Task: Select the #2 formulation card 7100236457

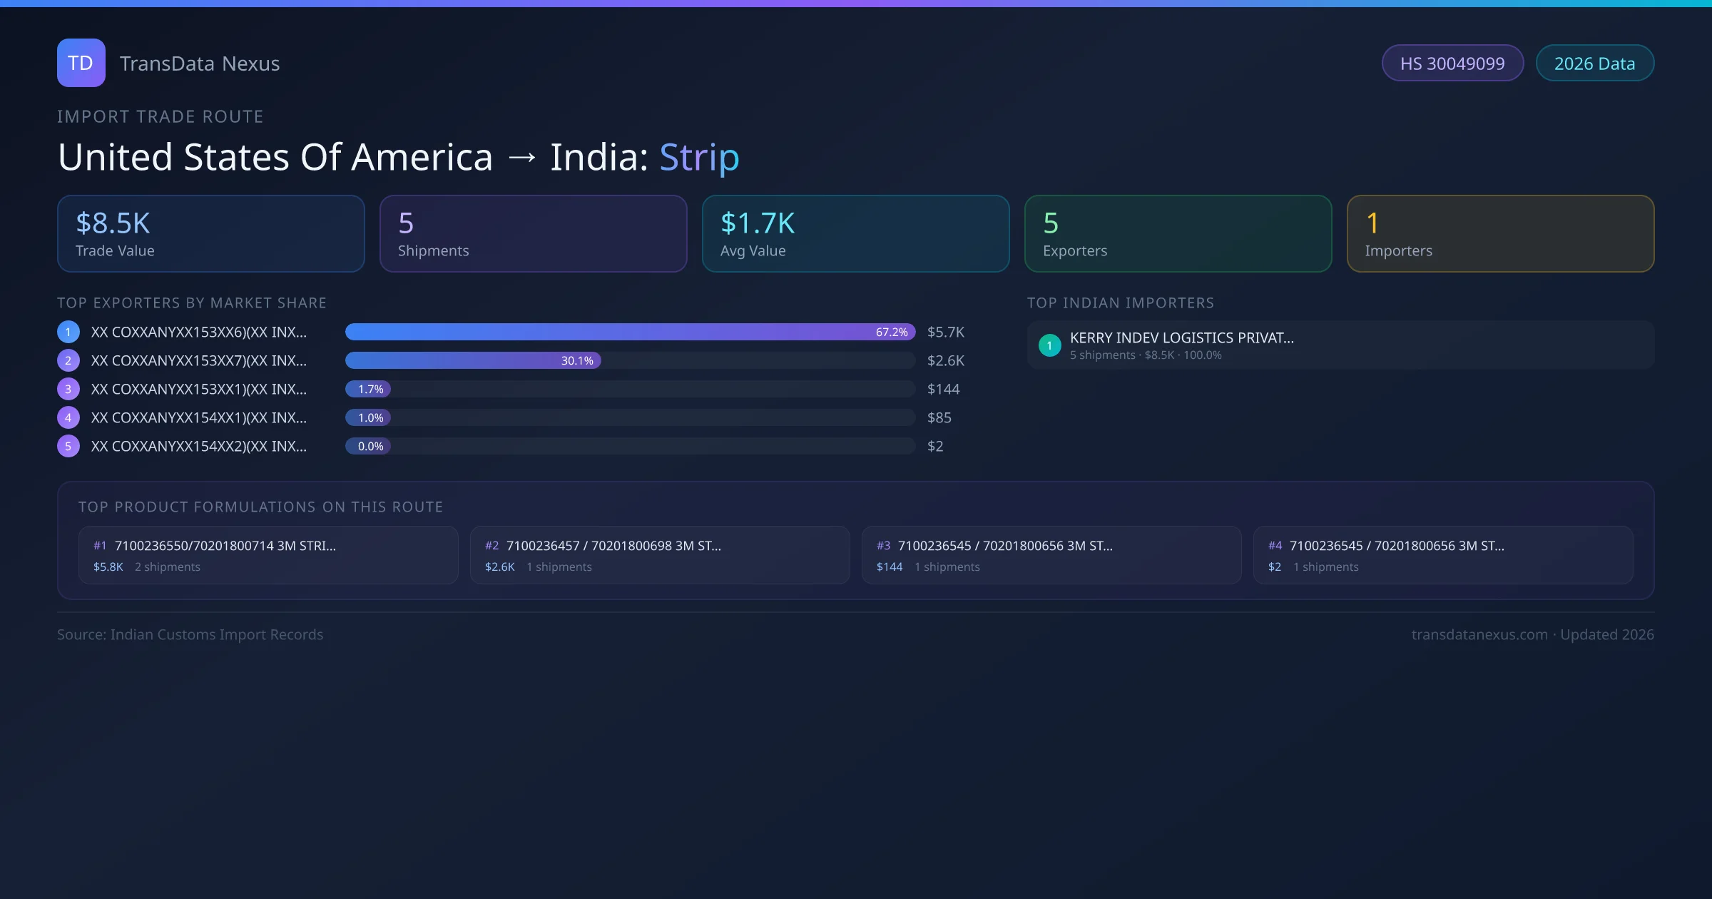Action: [x=659, y=555]
